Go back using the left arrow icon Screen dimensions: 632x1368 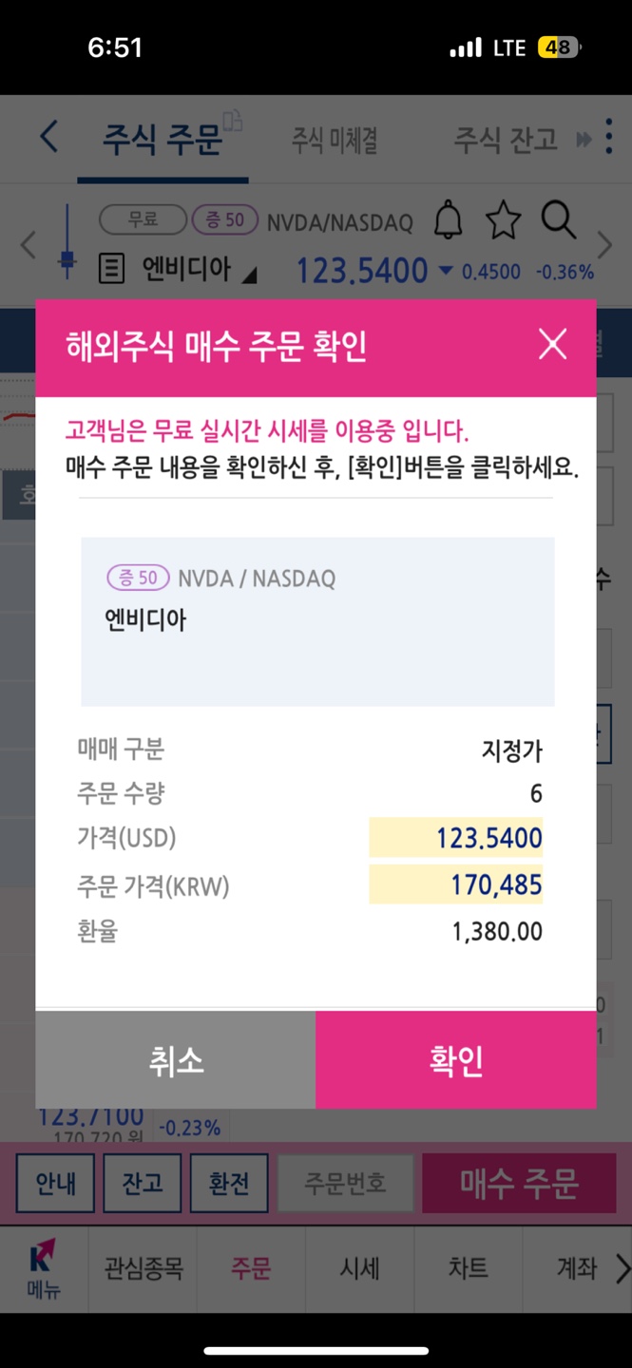point(48,137)
